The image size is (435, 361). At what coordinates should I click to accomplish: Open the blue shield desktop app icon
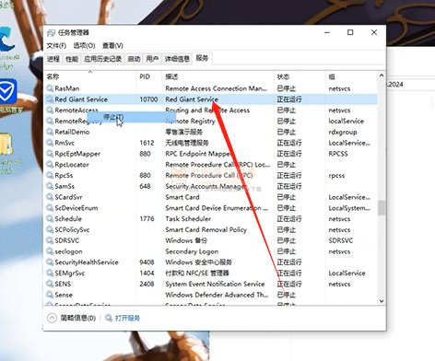[x=8, y=91]
